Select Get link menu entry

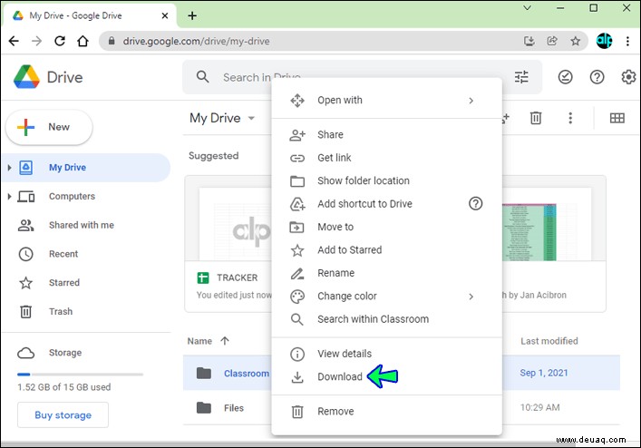click(387, 158)
